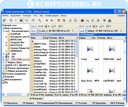Click the invert selection toolbar icon

pos(33,20)
